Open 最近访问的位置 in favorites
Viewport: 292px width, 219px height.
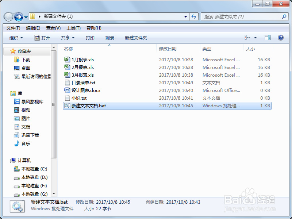(36, 76)
